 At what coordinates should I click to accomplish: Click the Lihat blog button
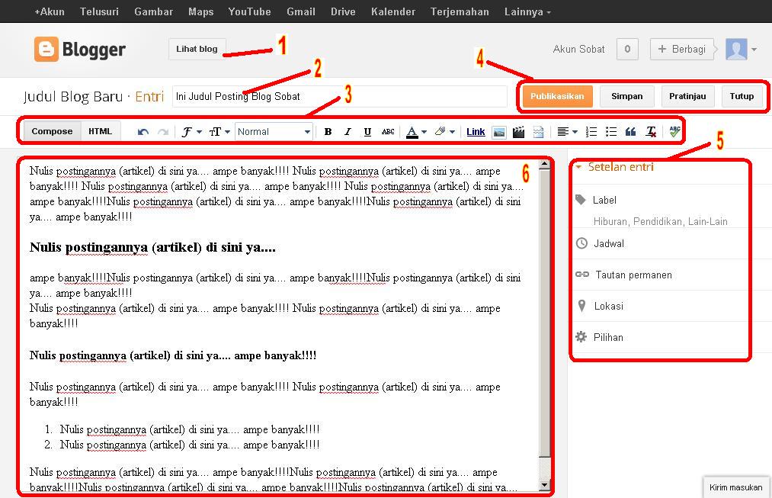196,49
